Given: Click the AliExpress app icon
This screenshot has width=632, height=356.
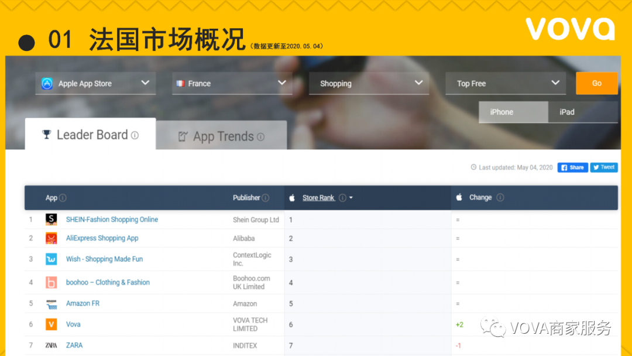Looking at the screenshot, I should pos(51,238).
